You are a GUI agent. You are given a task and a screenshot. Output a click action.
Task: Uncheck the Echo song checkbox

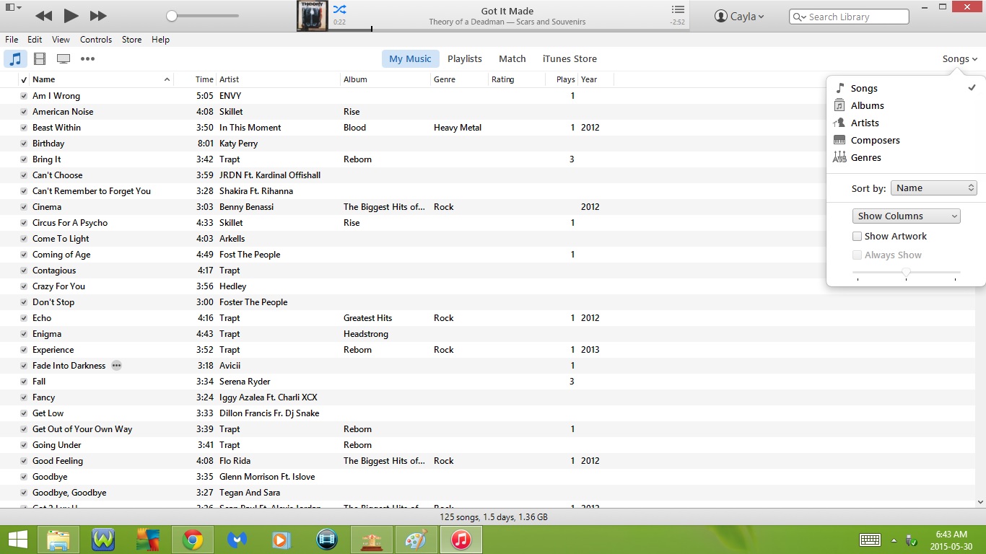[x=24, y=318]
